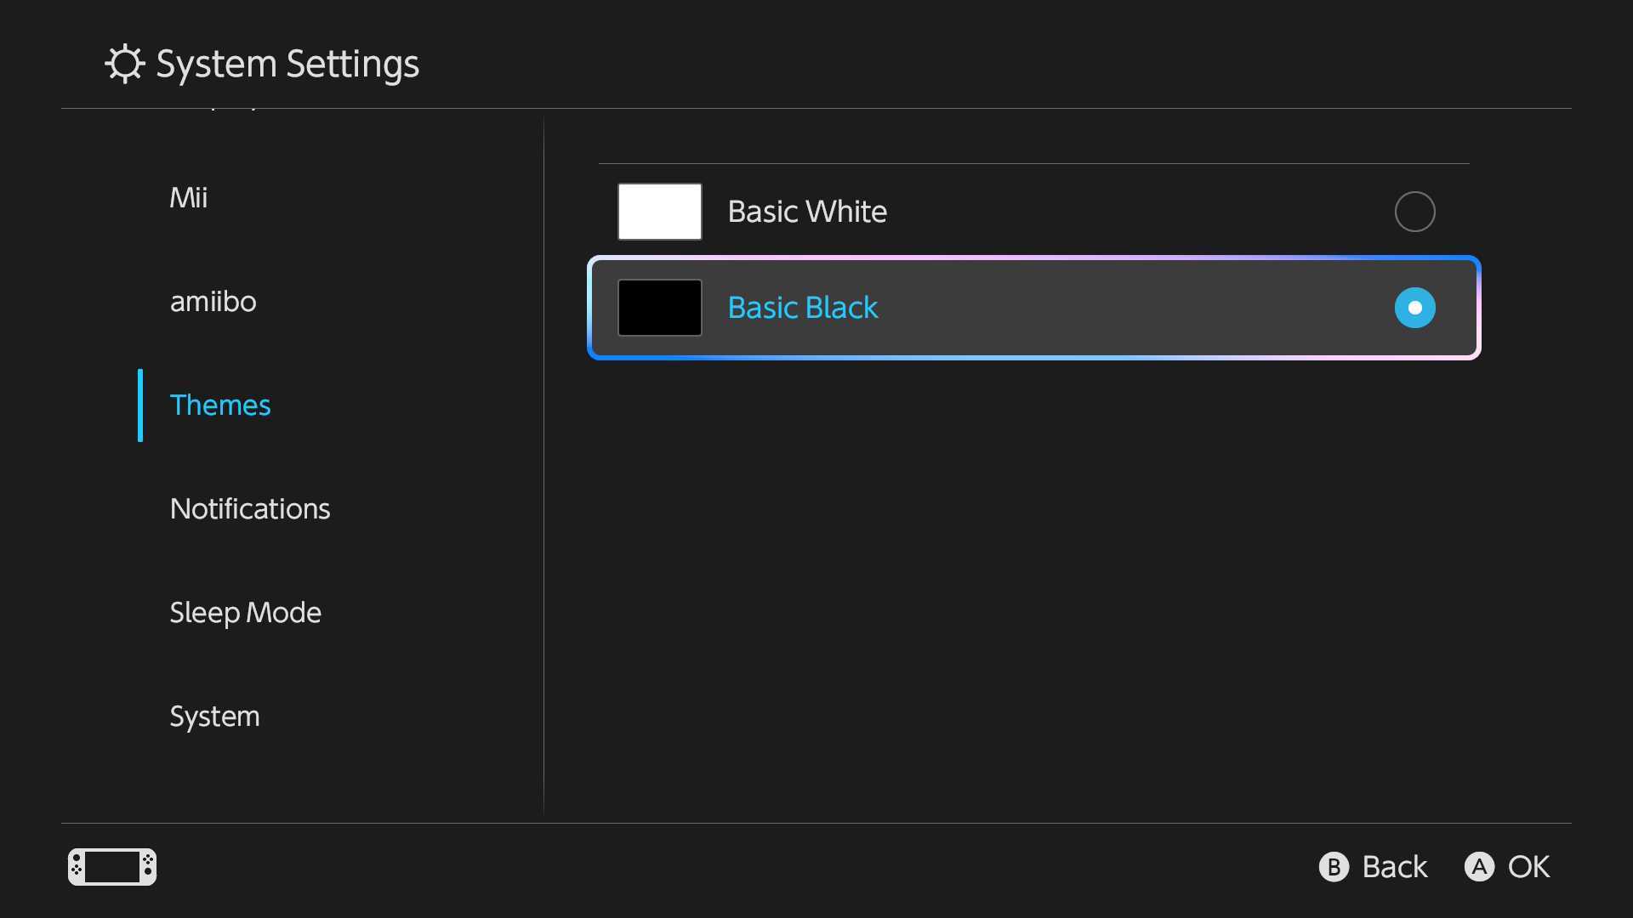
Task: Click the OK label
Action: [x=1528, y=867]
